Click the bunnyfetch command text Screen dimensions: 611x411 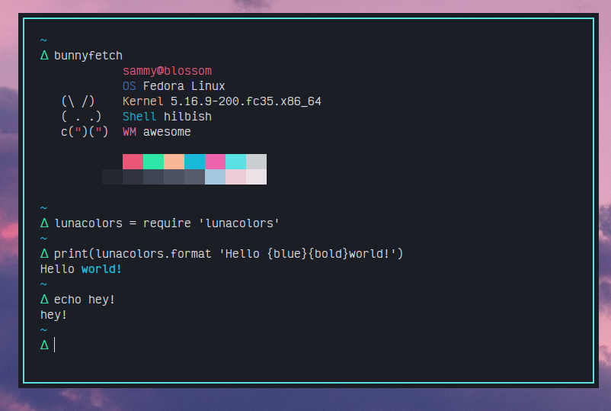click(88, 56)
